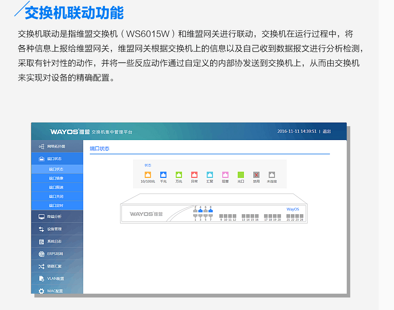
Task: Click 退出 to log out
Action: 326,131
